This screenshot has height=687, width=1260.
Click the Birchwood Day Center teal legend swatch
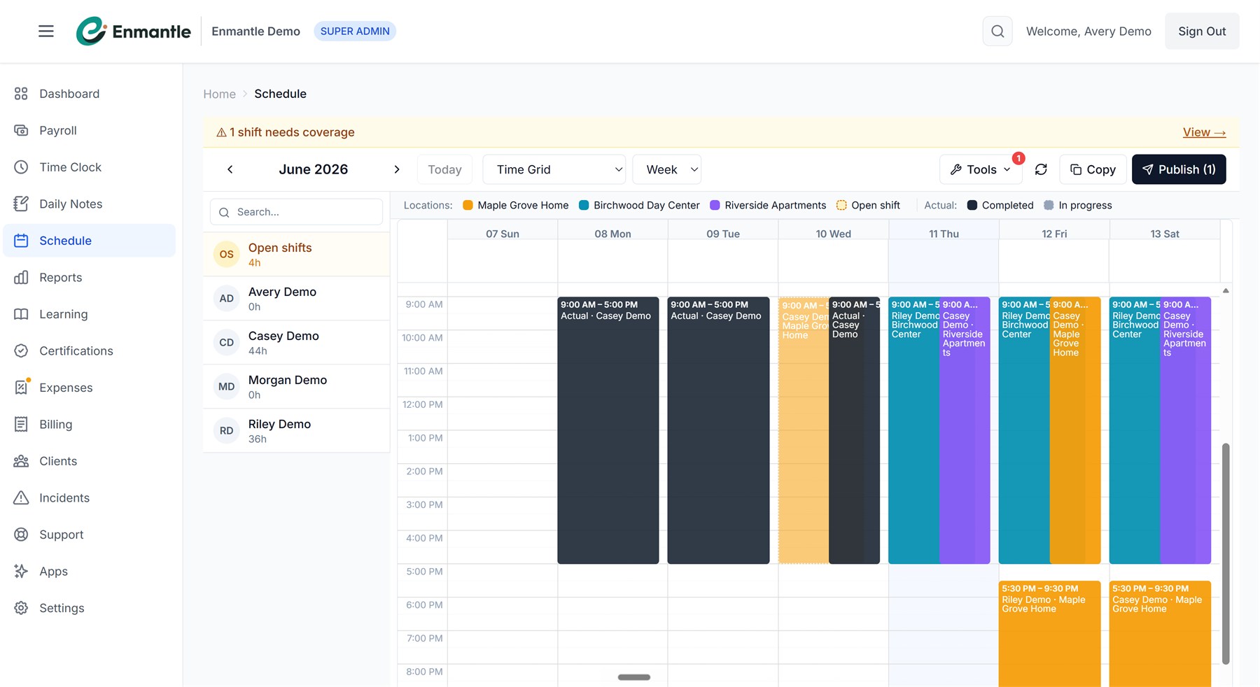click(x=584, y=205)
